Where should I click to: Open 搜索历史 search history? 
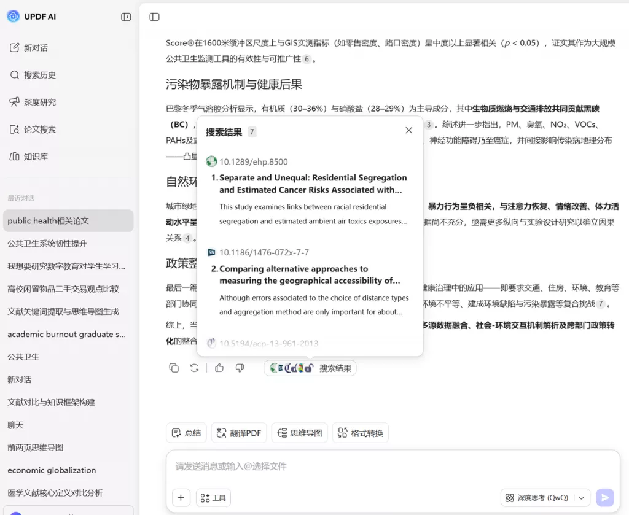point(39,75)
